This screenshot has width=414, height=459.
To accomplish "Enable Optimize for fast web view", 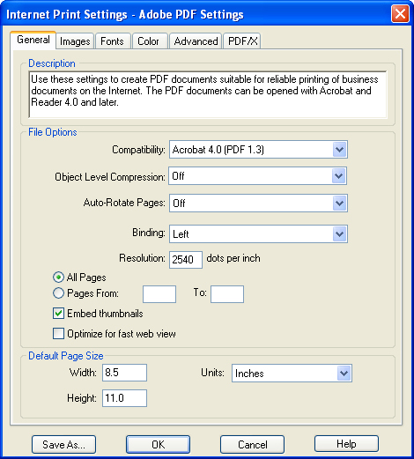I will pyautogui.click(x=58, y=334).
